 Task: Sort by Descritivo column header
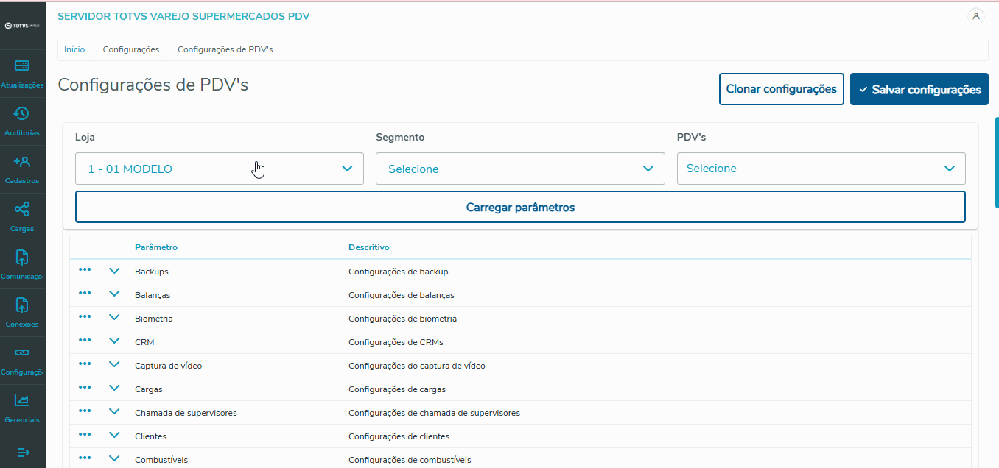(369, 247)
